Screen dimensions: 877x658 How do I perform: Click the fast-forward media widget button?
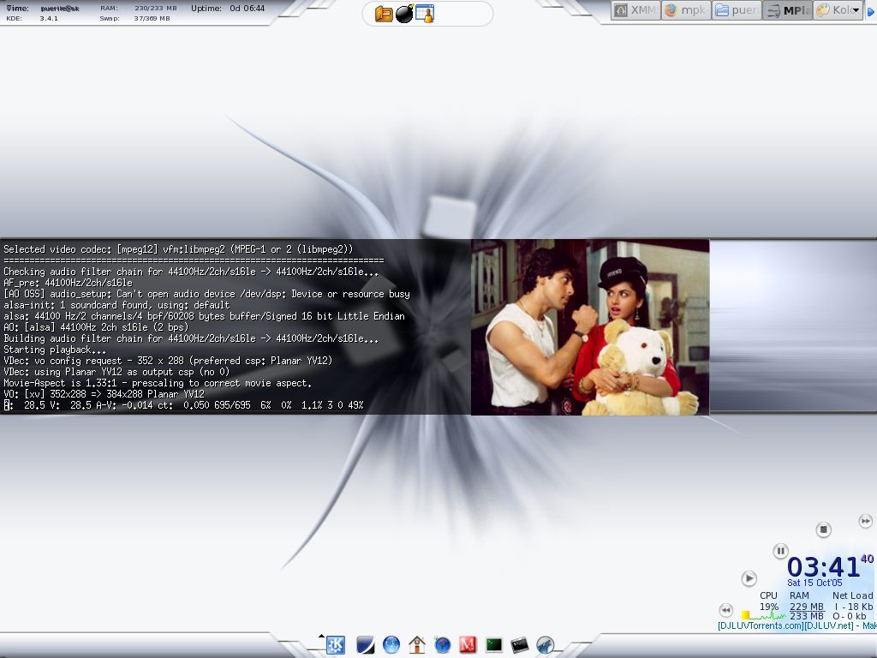click(x=865, y=522)
